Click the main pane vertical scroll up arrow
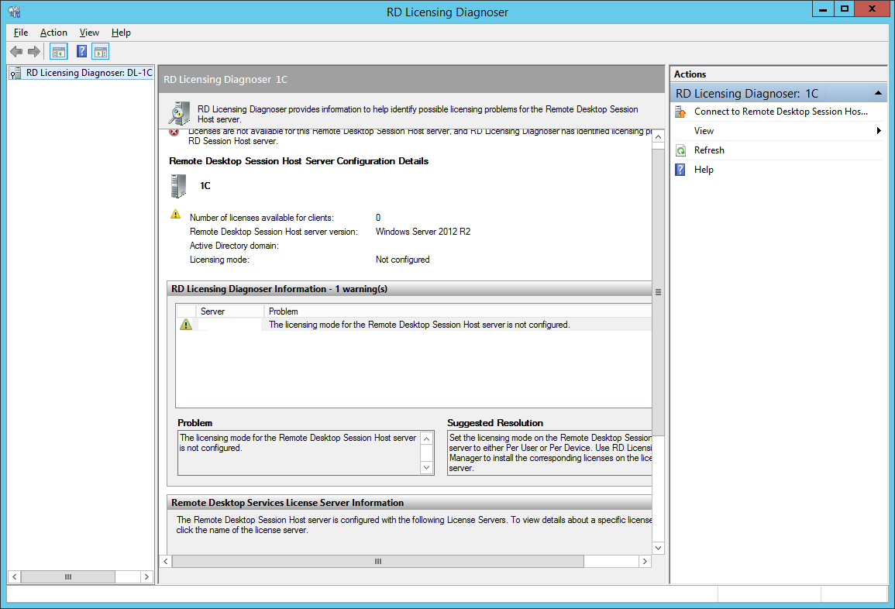895x609 pixels. pyautogui.click(x=658, y=137)
